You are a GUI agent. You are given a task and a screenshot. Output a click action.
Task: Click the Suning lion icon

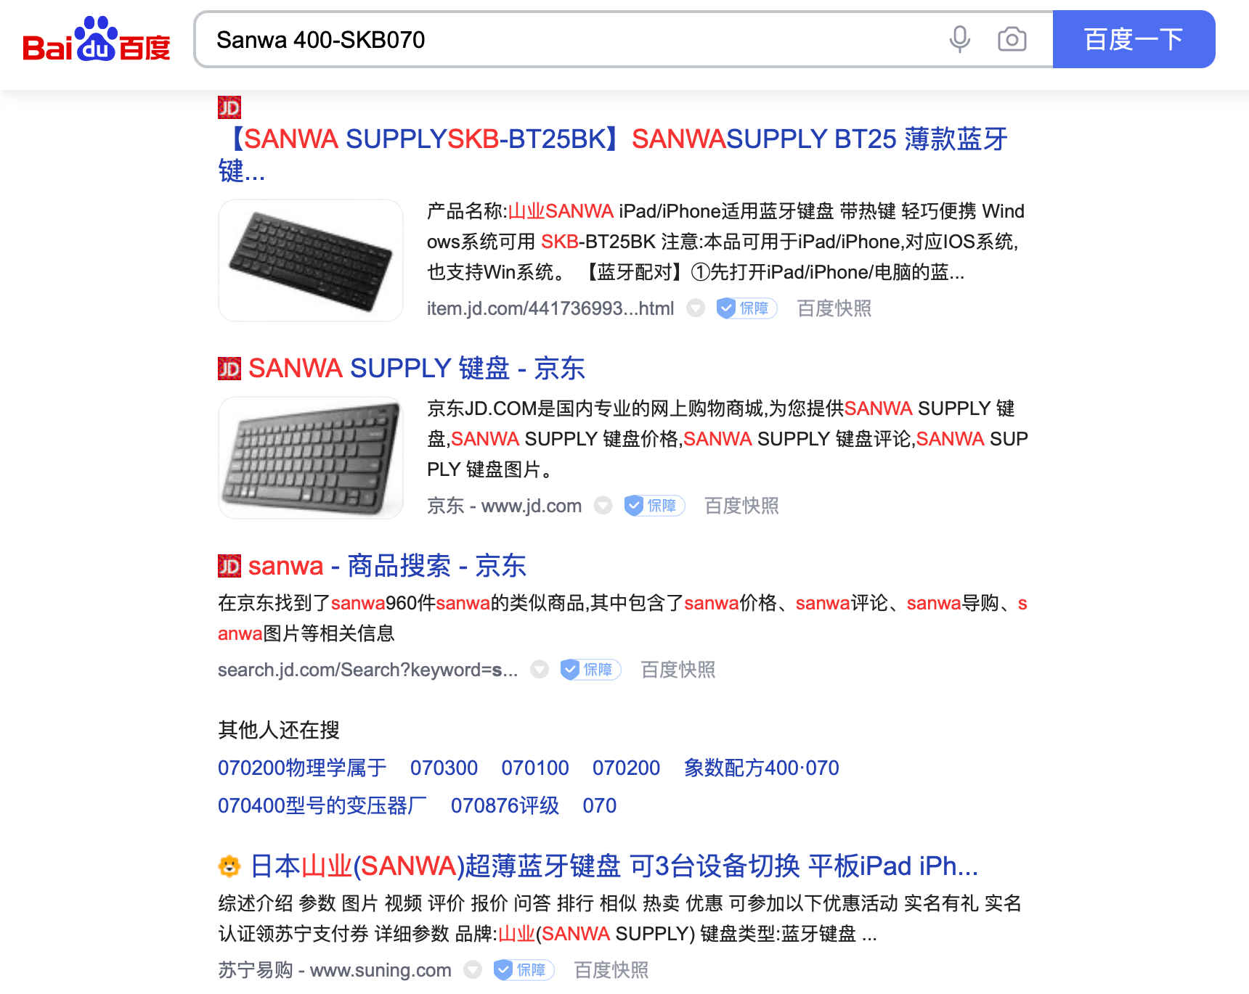point(229,866)
